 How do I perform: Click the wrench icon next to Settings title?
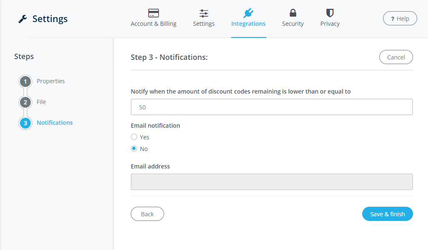point(22,18)
